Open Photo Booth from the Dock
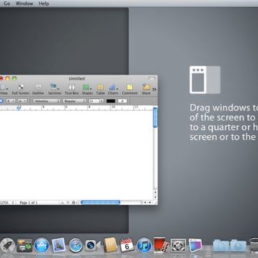258x258 pixels. [x=161, y=245]
